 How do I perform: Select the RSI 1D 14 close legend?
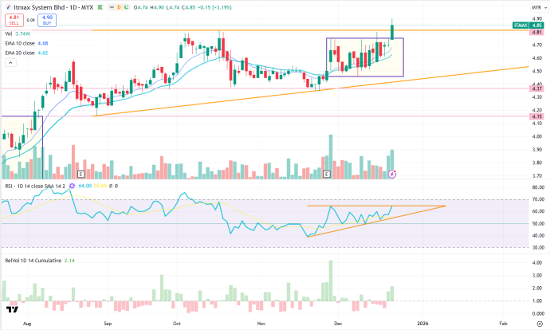point(35,186)
